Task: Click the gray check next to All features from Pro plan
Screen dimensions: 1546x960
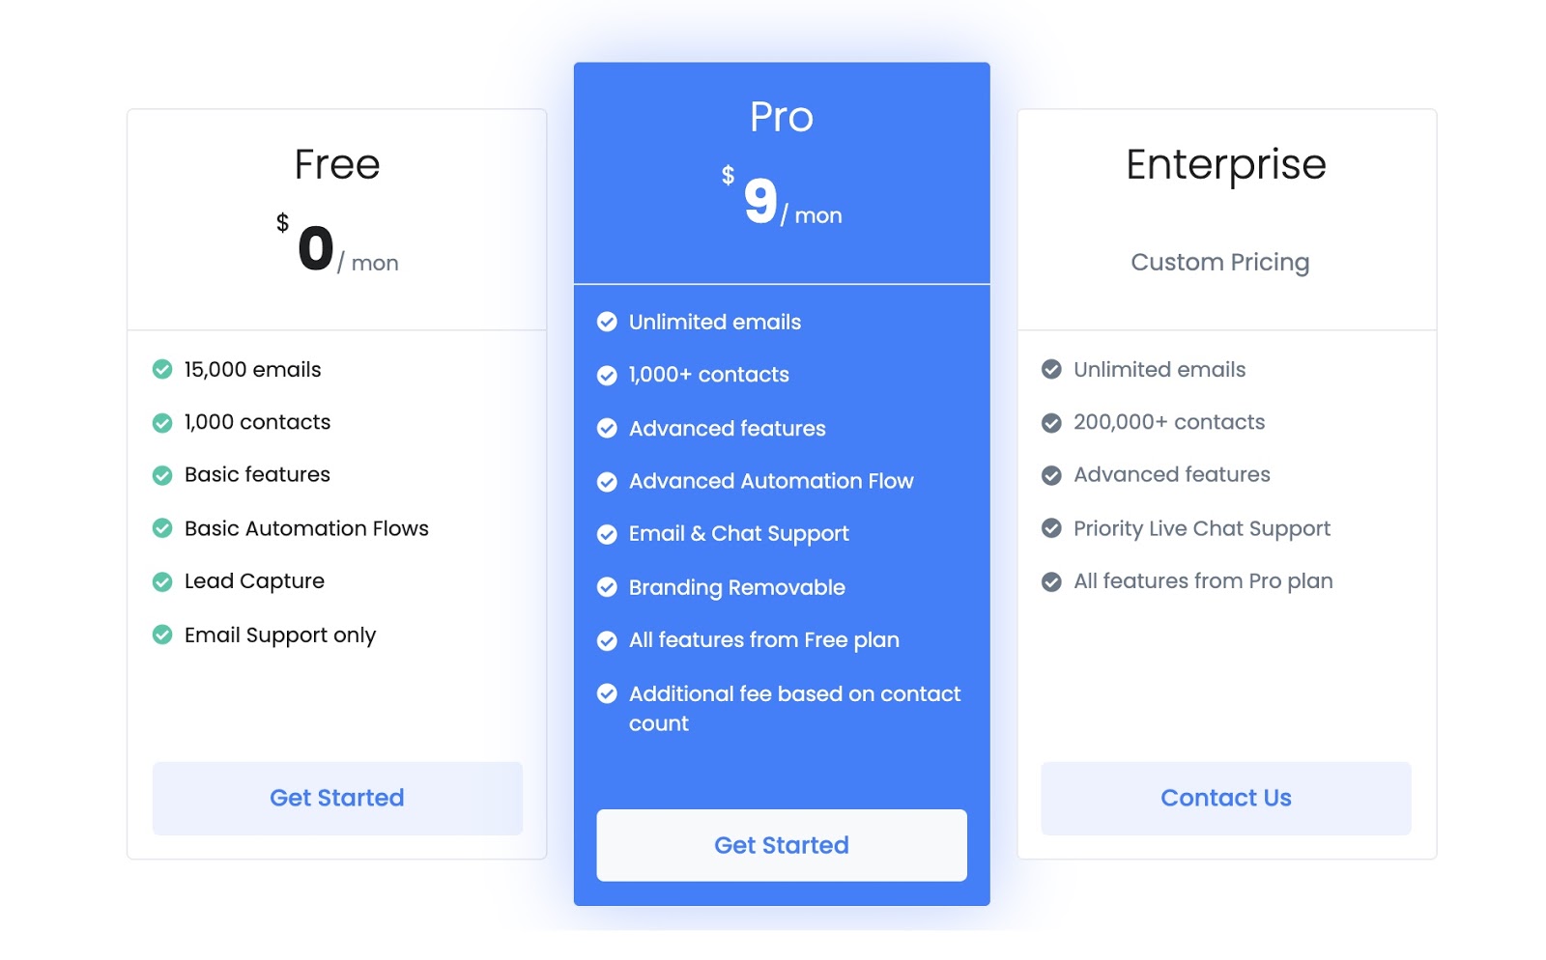Action: [1051, 581]
